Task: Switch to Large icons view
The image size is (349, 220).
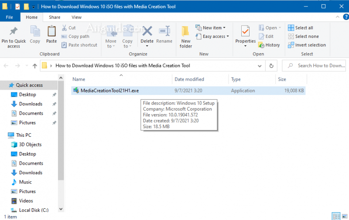Action: click(x=345, y=216)
